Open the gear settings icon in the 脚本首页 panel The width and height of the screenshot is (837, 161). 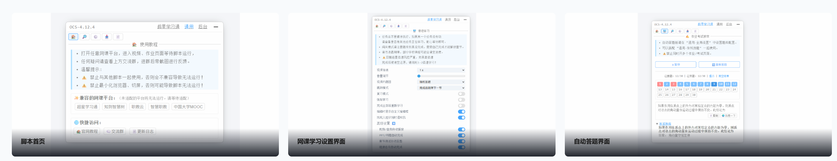click(x=96, y=37)
